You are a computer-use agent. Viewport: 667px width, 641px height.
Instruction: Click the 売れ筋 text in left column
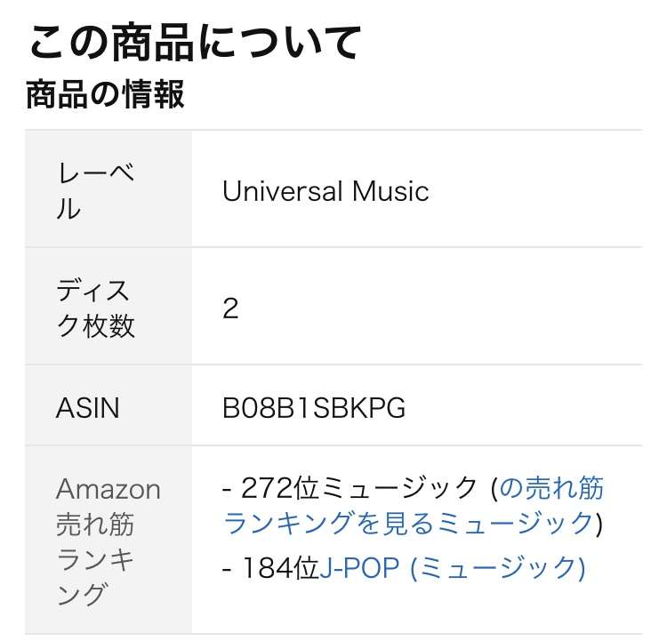95,524
